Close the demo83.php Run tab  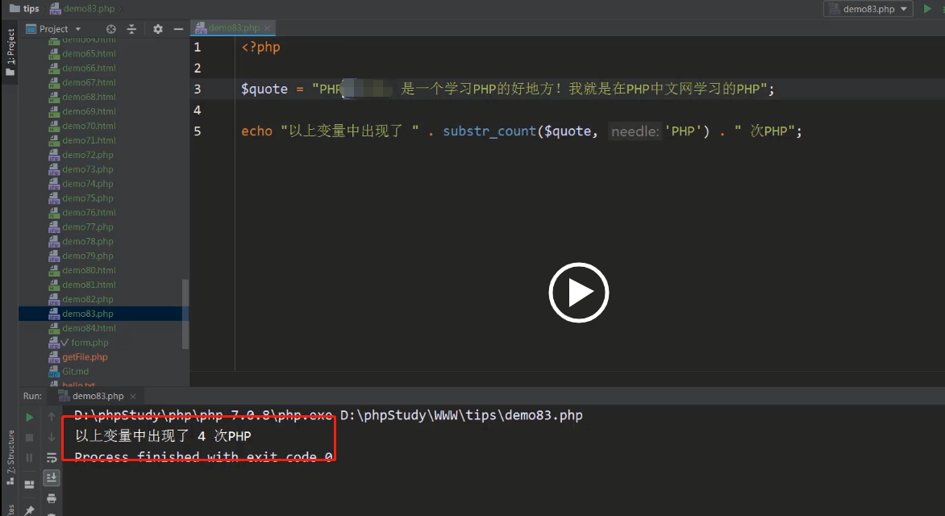click(134, 396)
